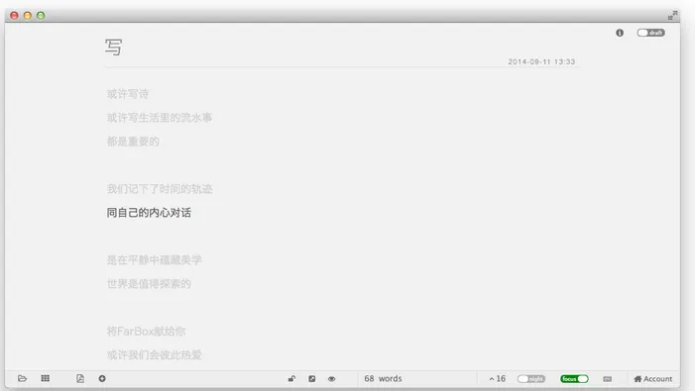695x391 pixels.
Task: Click the line 是在平静中蕴藏美学
Action: click(x=155, y=260)
